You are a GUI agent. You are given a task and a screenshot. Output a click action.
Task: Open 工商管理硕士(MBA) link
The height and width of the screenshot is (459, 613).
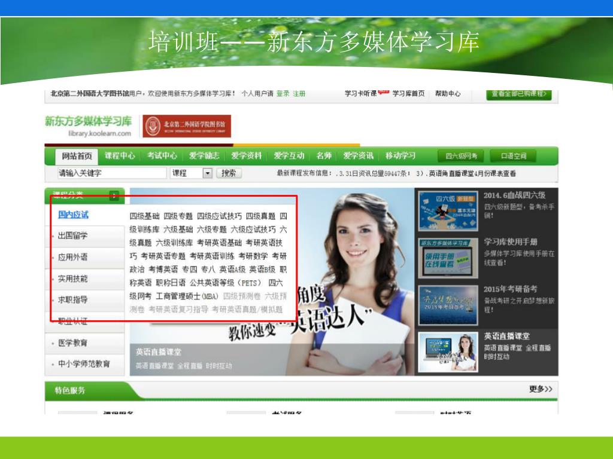pyautogui.click(x=187, y=296)
